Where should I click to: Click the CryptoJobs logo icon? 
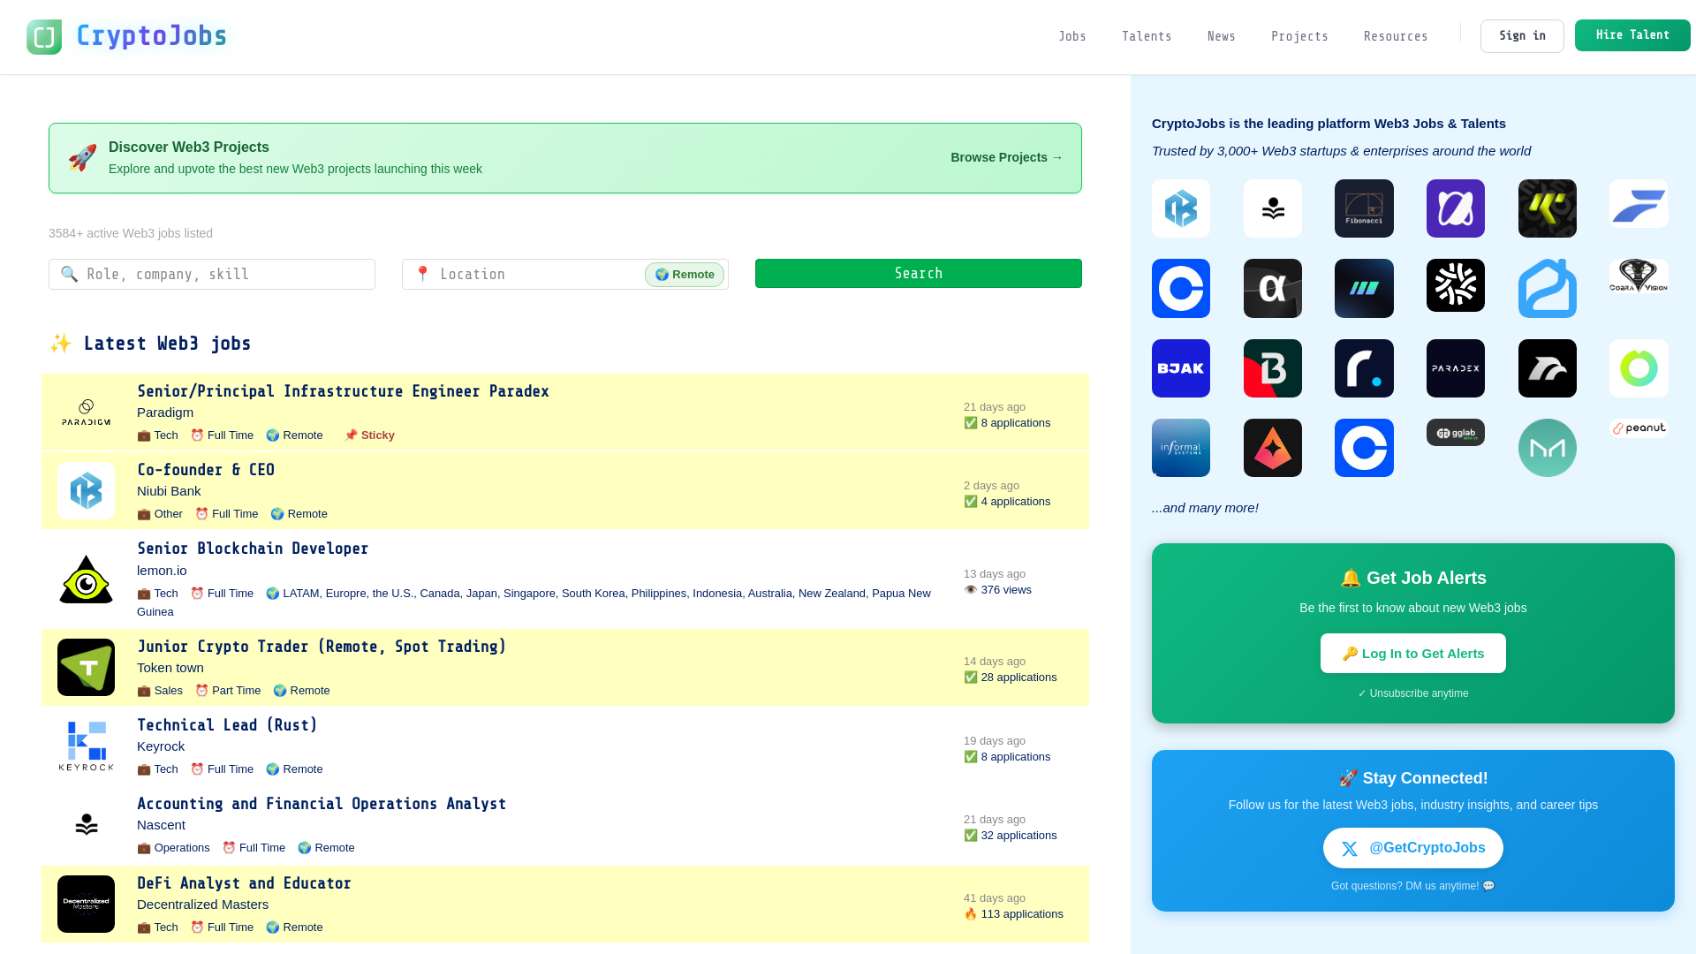44,37
